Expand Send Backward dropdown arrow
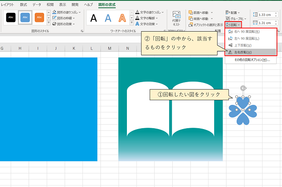 (x=211, y=18)
